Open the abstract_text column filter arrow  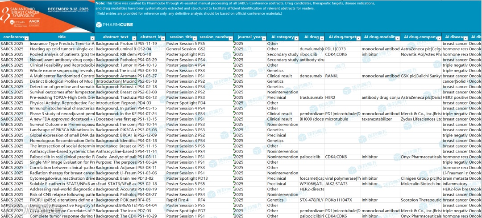(x=134, y=38)
